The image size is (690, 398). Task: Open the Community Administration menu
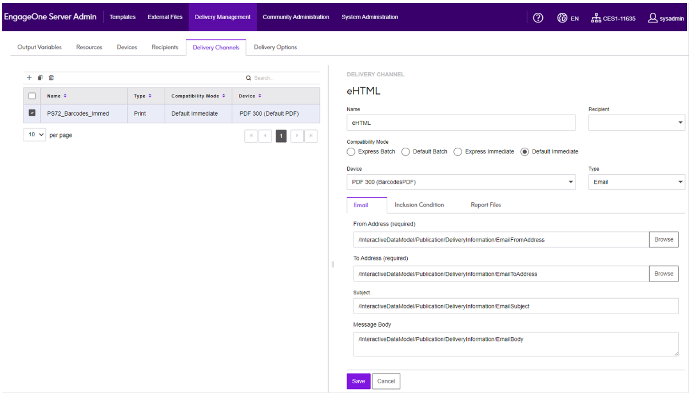coord(296,17)
